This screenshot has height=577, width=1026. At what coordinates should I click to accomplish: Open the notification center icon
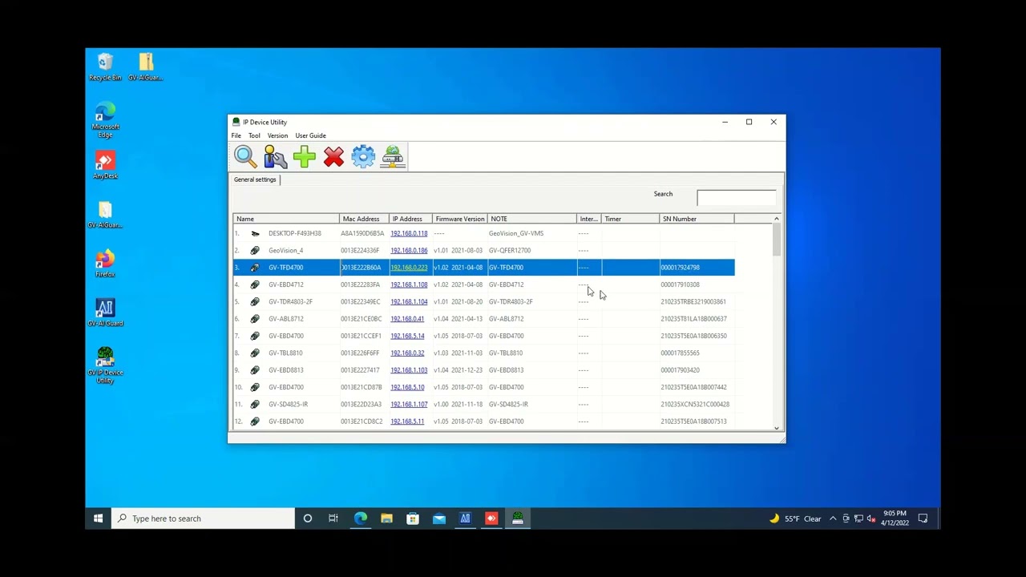coord(923,518)
